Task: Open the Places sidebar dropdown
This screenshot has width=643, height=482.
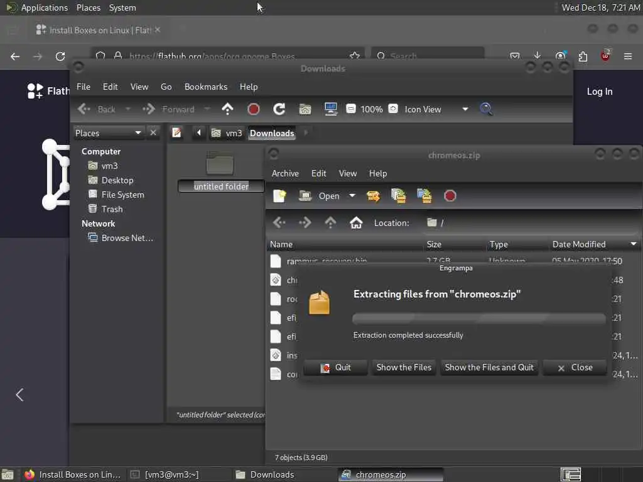Action: pyautogui.click(x=108, y=133)
